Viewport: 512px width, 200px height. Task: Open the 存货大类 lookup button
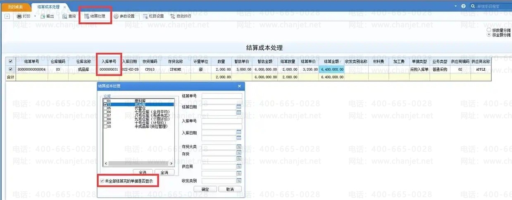[x=239, y=147]
